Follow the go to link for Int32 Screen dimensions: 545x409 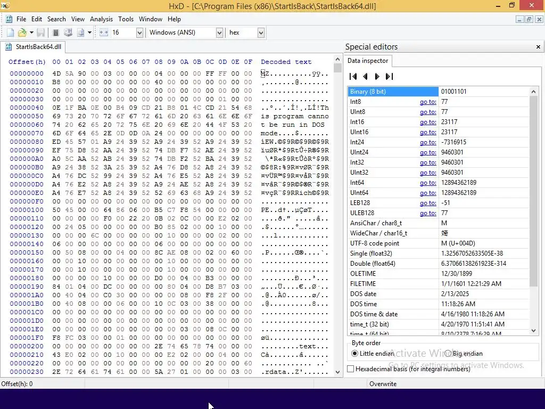(x=428, y=162)
